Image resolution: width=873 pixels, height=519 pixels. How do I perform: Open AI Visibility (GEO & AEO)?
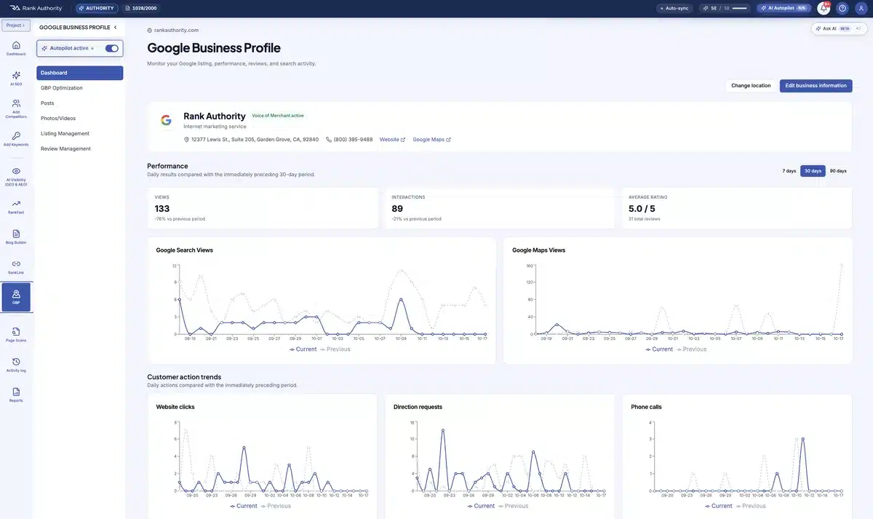(x=16, y=176)
